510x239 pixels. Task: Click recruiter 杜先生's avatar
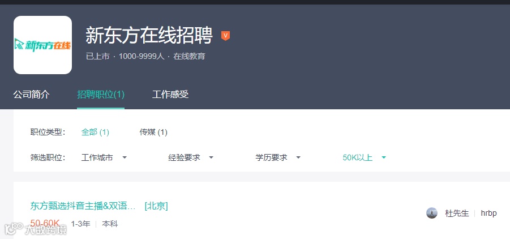pyautogui.click(x=432, y=214)
